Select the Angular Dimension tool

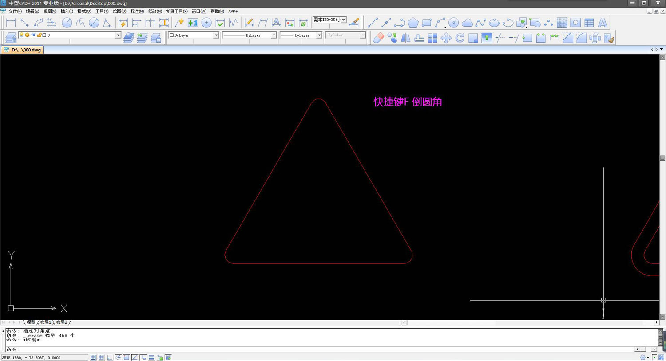107,23
